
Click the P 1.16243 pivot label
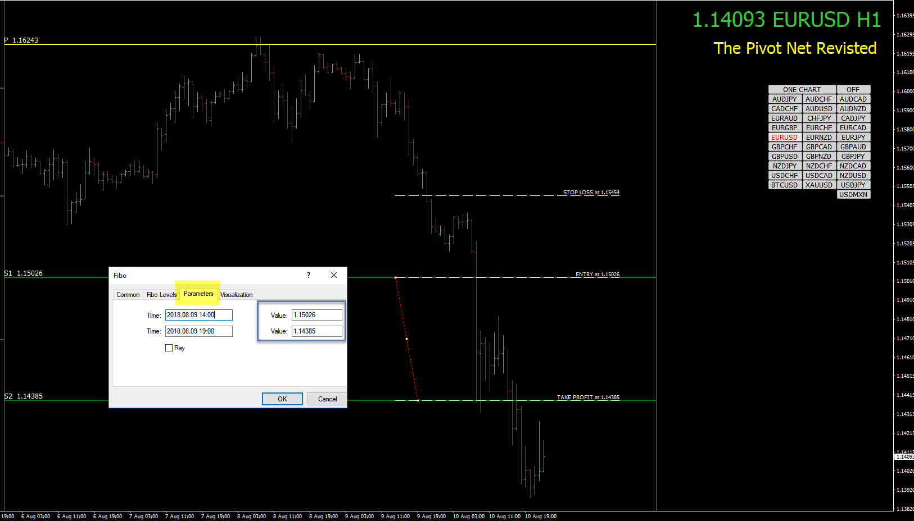click(x=21, y=40)
